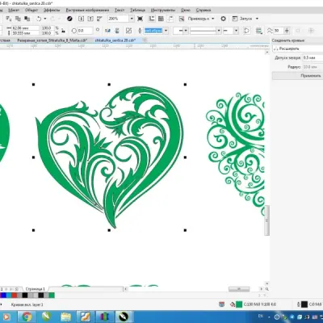
Task: Click the black outline color indicator in status bar
Action: [x=304, y=304]
